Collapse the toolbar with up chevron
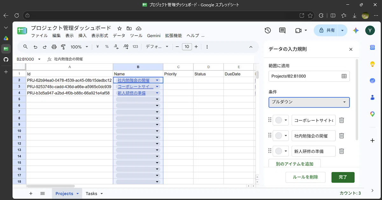The image size is (382, 200). click(x=251, y=47)
